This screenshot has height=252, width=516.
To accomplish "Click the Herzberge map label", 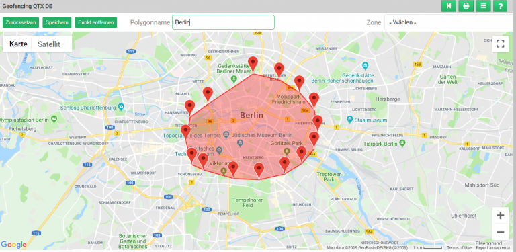I will 388,99.
